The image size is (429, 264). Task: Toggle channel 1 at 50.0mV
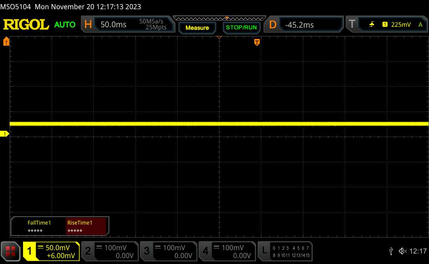[x=51, y=251]
